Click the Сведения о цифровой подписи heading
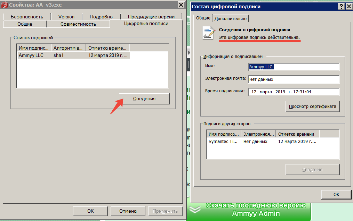353x221 pixels. (254, 29)
